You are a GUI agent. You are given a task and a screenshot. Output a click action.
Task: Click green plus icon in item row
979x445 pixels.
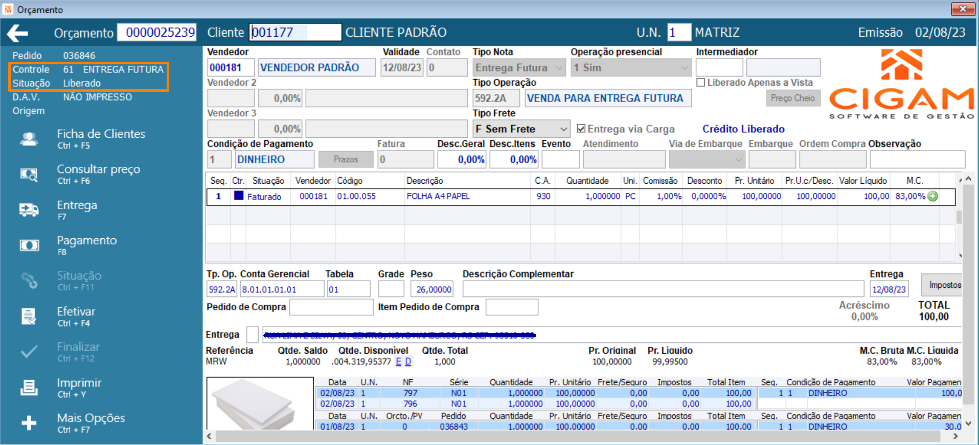coord(933,196)
